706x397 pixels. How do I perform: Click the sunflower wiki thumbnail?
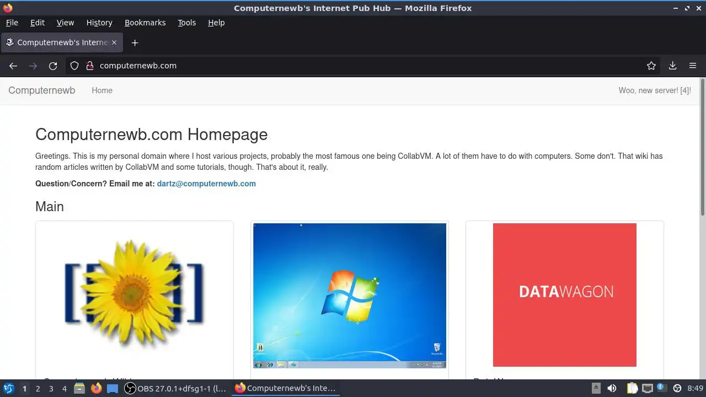[x=135, y=295]
